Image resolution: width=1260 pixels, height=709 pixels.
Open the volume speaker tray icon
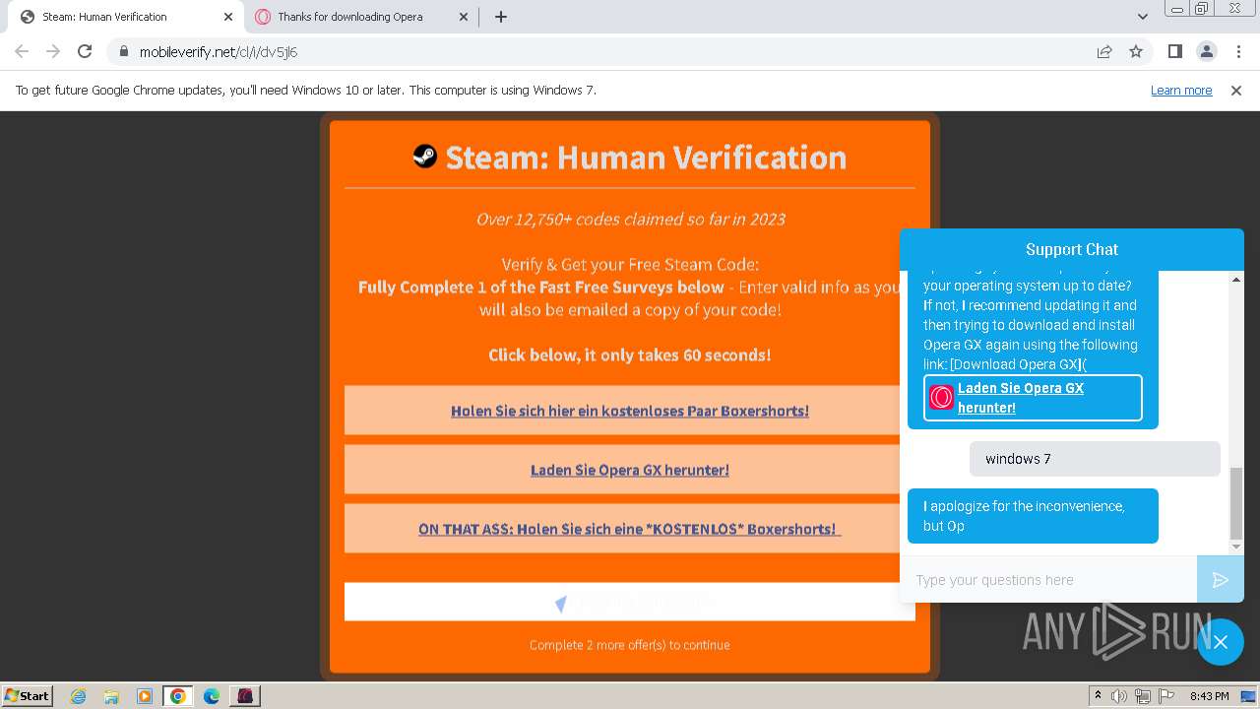(1119, 696)
